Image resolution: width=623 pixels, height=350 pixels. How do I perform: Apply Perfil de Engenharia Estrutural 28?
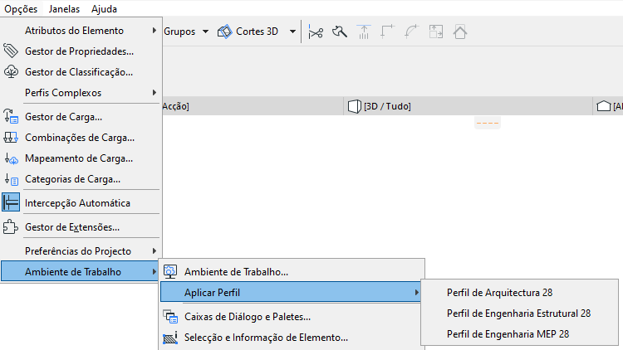click(520, 314)
